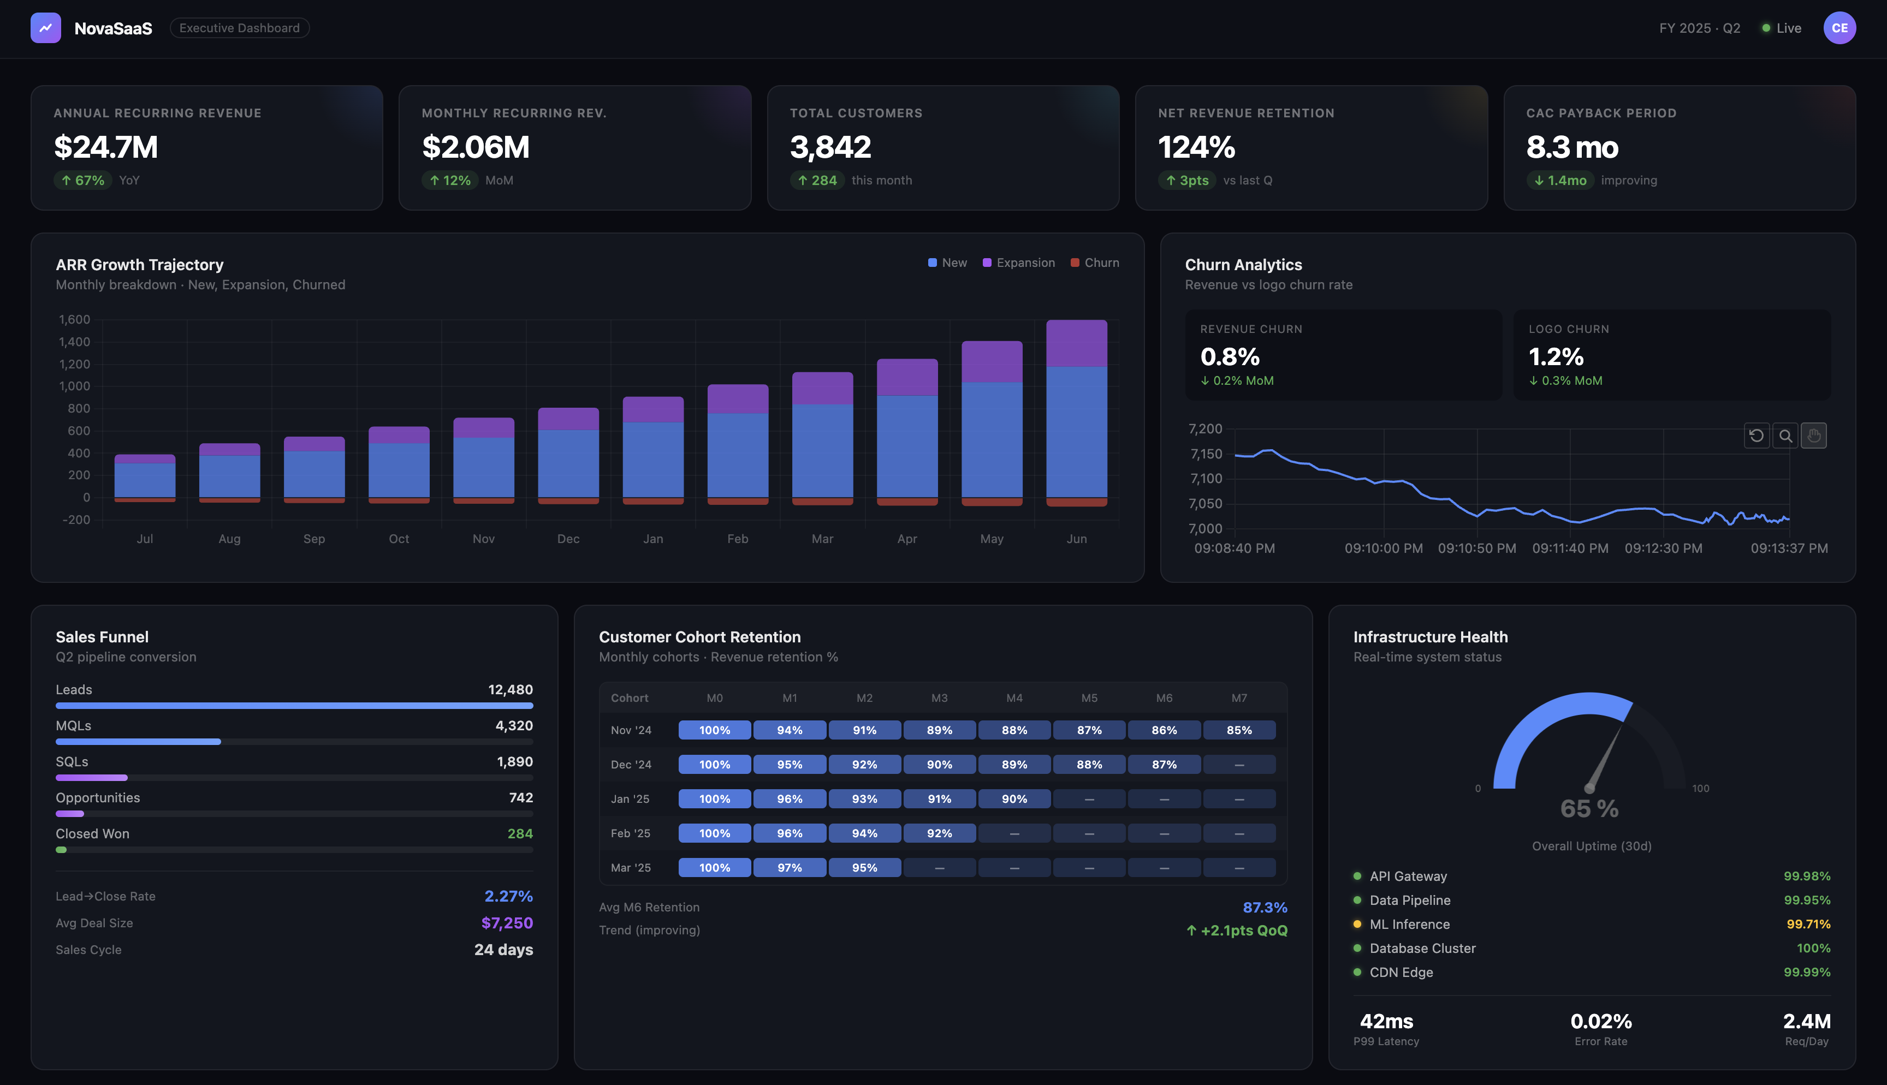1887x1085 pixels.
Task: Click the FY 2025 · Q2 period label
Action: [1699, 28]
